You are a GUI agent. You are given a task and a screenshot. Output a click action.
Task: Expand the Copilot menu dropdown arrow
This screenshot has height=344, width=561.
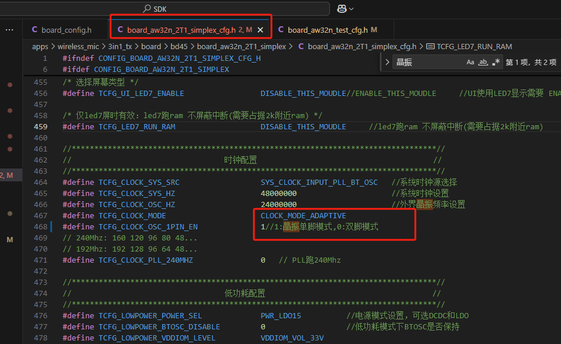coord(352,9)
